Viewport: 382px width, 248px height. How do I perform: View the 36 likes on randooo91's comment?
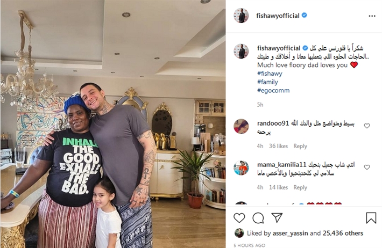(278, 146)
